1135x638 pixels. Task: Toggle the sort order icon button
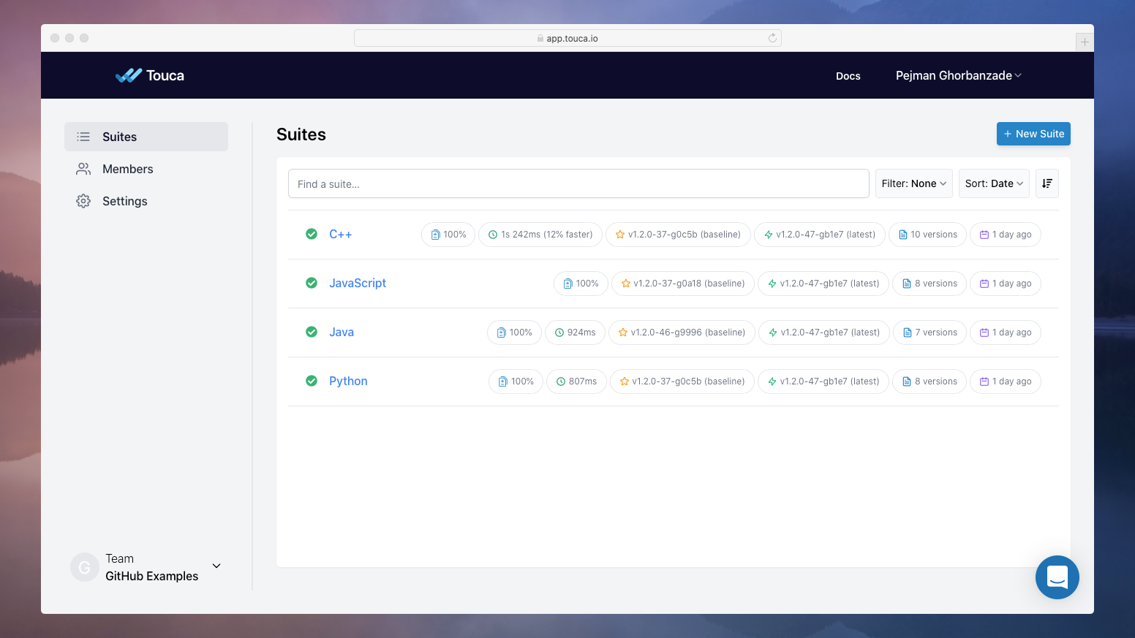[1047, 183]
